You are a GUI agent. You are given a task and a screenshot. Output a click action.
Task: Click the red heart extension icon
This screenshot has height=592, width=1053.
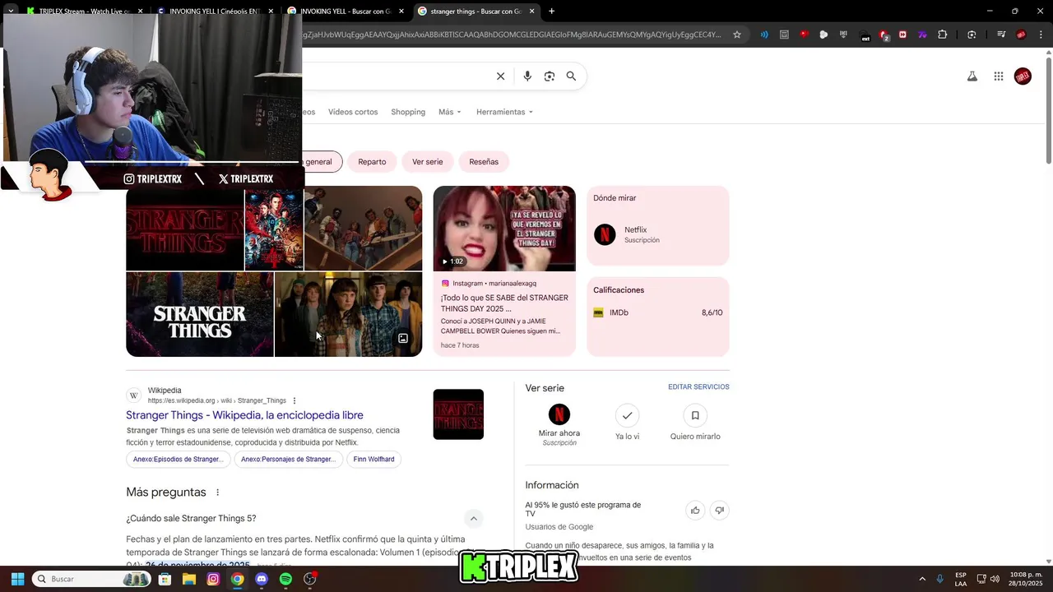coord(804,35)
